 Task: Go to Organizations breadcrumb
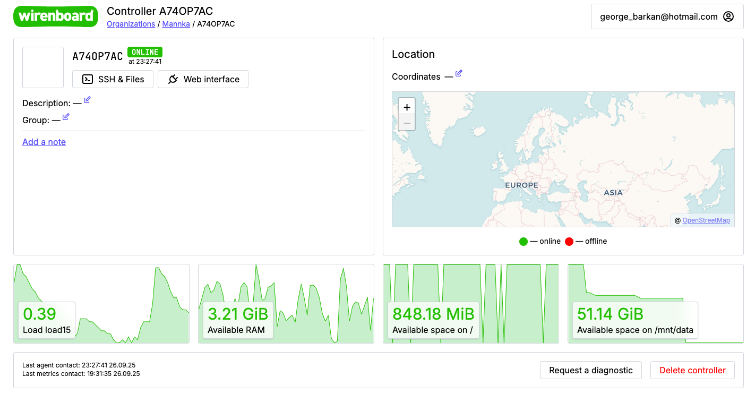[131, 24]
